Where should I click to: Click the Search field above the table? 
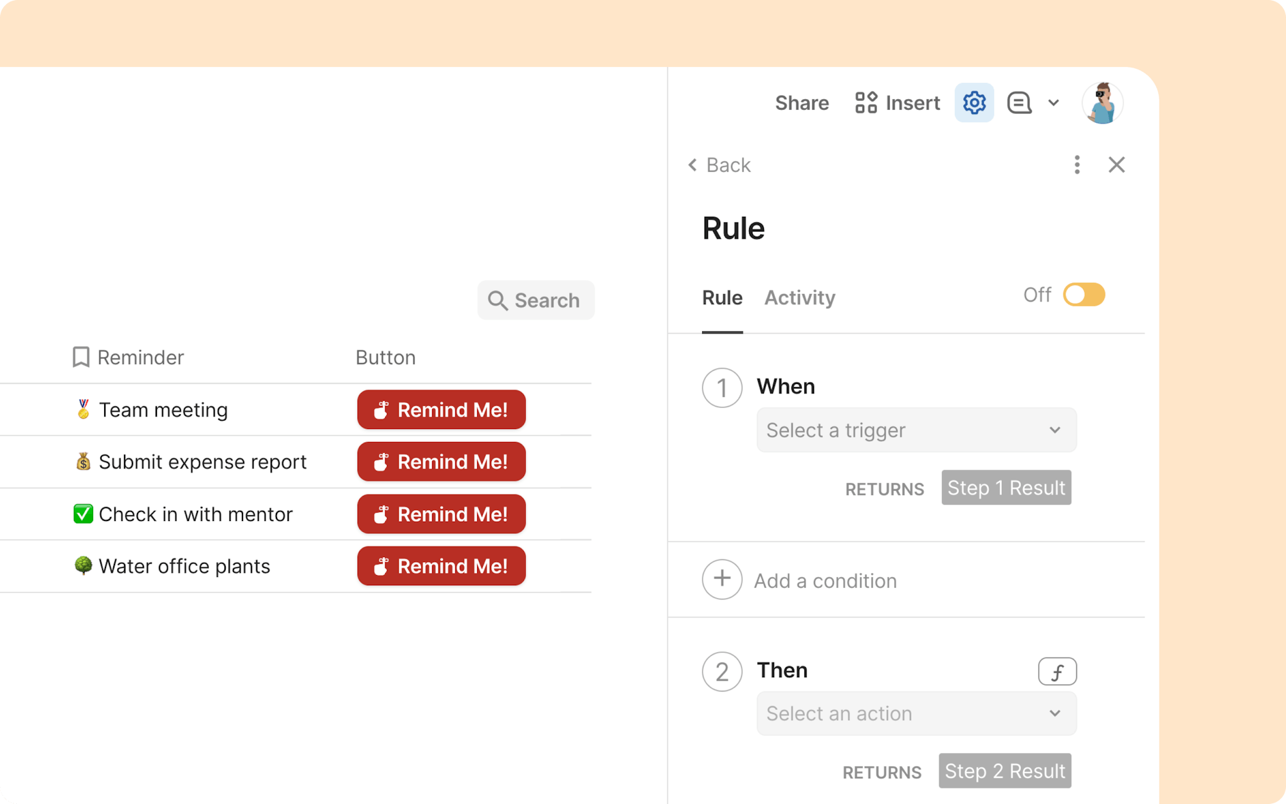click(x=536, y=300)
